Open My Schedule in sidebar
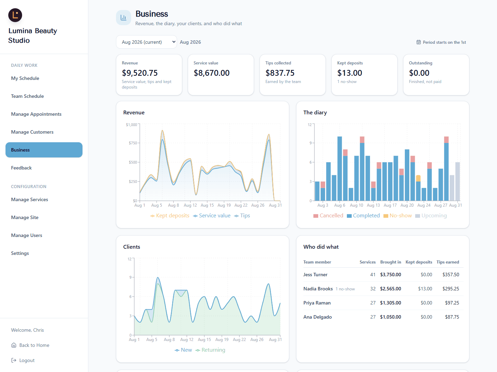The height and width of the screenshot is (372, 497). click(x=44, y=78)
